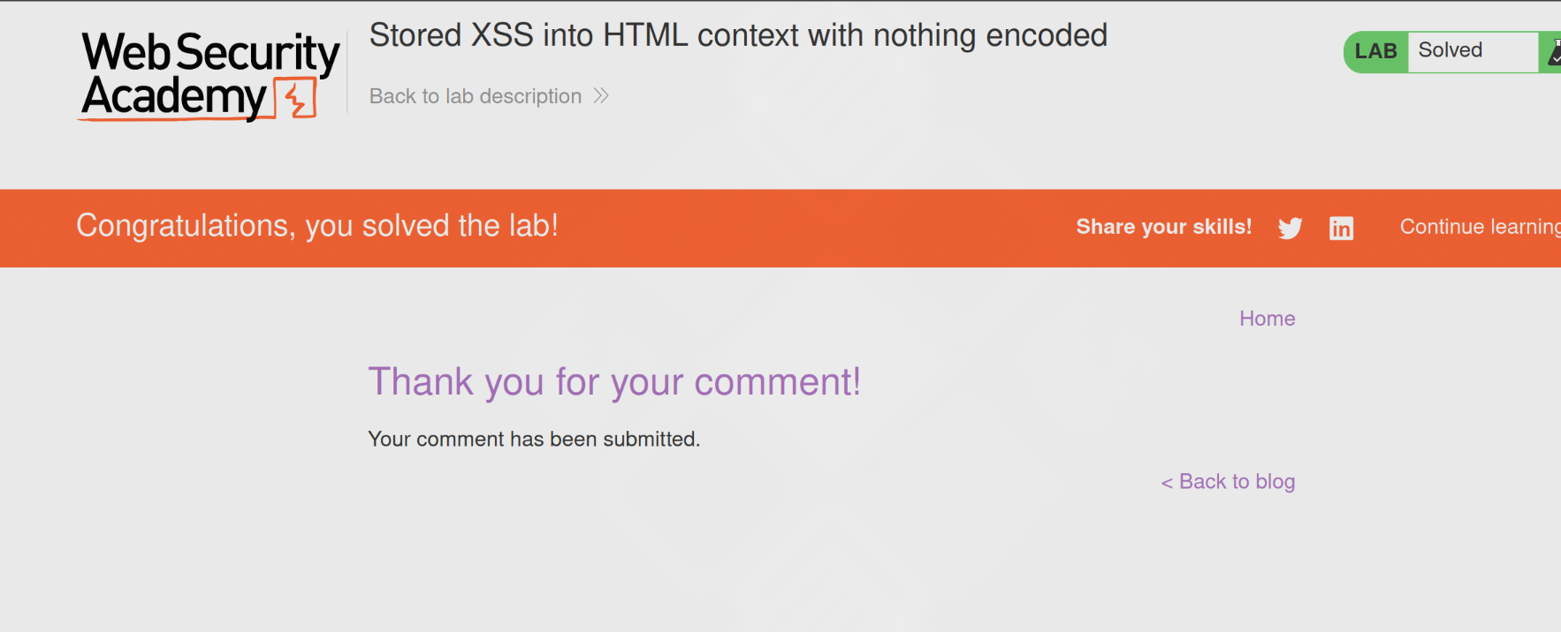Viewport: 1561px width, 632px height.
Task: Click the green LAB badge
Action: [1375, 51]
